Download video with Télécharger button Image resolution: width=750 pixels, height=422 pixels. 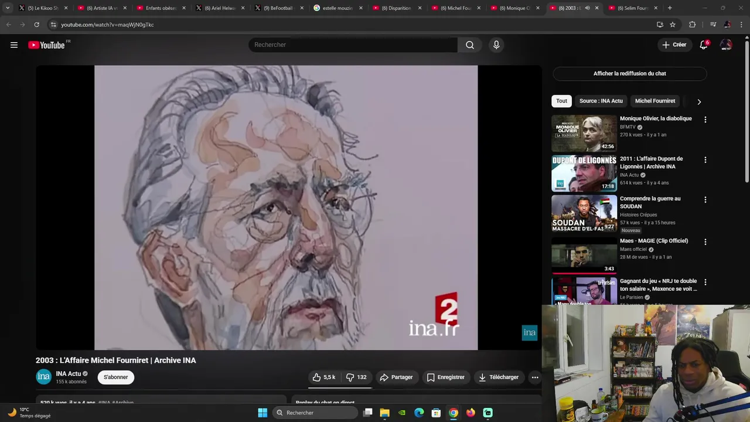tap(499, 377)
